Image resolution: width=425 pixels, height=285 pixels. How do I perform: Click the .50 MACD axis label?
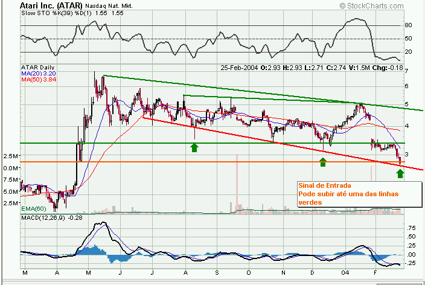pos(412,237)
